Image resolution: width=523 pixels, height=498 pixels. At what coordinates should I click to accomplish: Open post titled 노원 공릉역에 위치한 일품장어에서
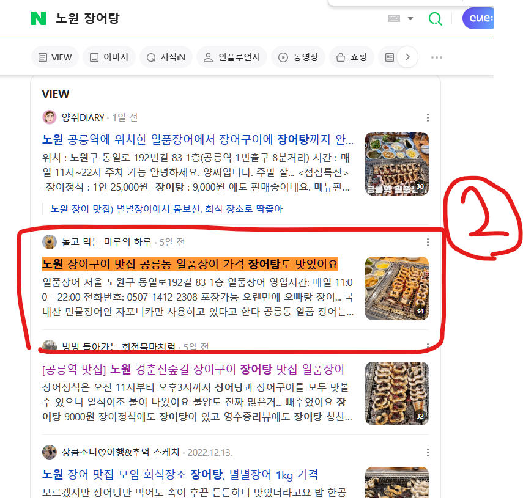[x=198, y=139]
